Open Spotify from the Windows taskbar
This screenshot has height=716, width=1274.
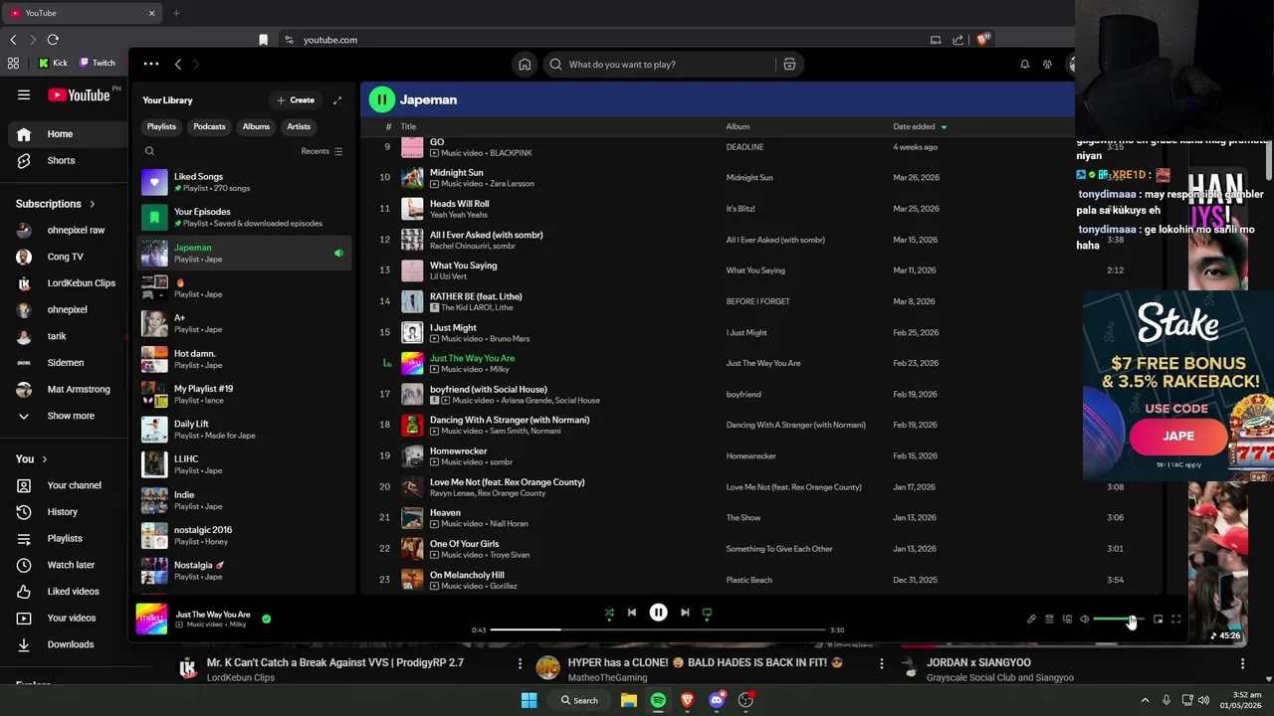tap(658, 700)
